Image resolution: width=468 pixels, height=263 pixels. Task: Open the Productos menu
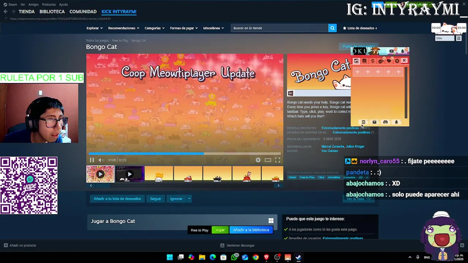(x=49, y=4)
